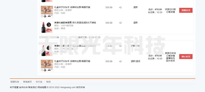The width and height of the screenshot is (205, 92).
Task: Click 提醒发货 button to remind seller
Action: pyautogui.click(x=186, y=10)
